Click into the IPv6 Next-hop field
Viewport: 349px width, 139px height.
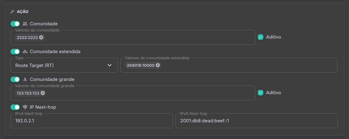[256, 121]
